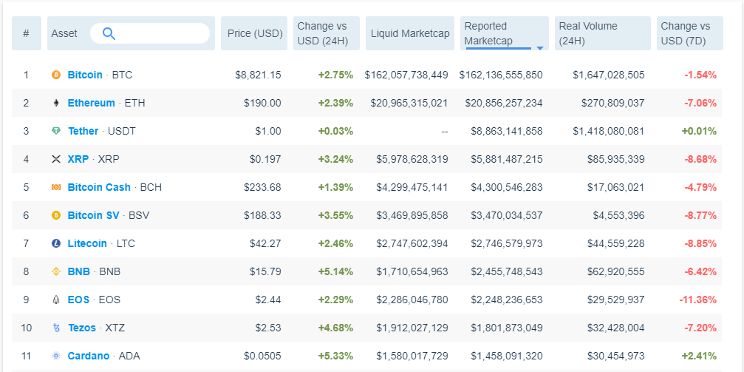Click Tether 24H change +0.03%
Viewport: 744px width, 372px height.
point(335,131)
